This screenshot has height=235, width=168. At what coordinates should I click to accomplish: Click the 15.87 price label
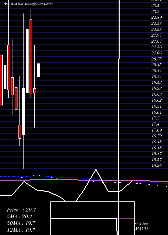157,154
